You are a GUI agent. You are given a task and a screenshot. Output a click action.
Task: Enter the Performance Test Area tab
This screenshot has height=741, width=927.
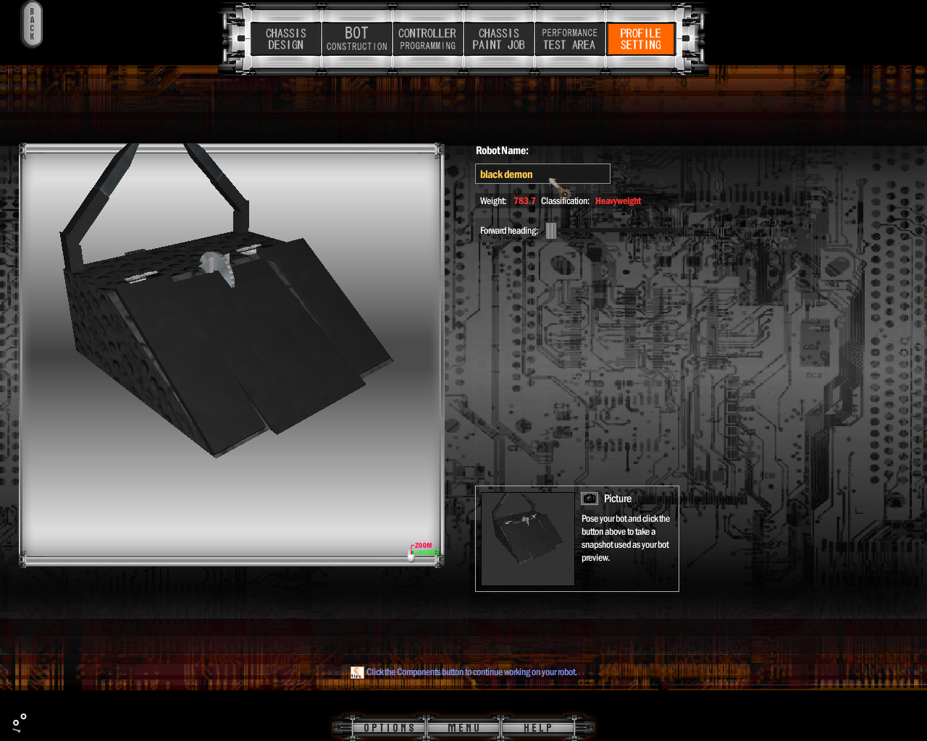[x=569, y=39]
